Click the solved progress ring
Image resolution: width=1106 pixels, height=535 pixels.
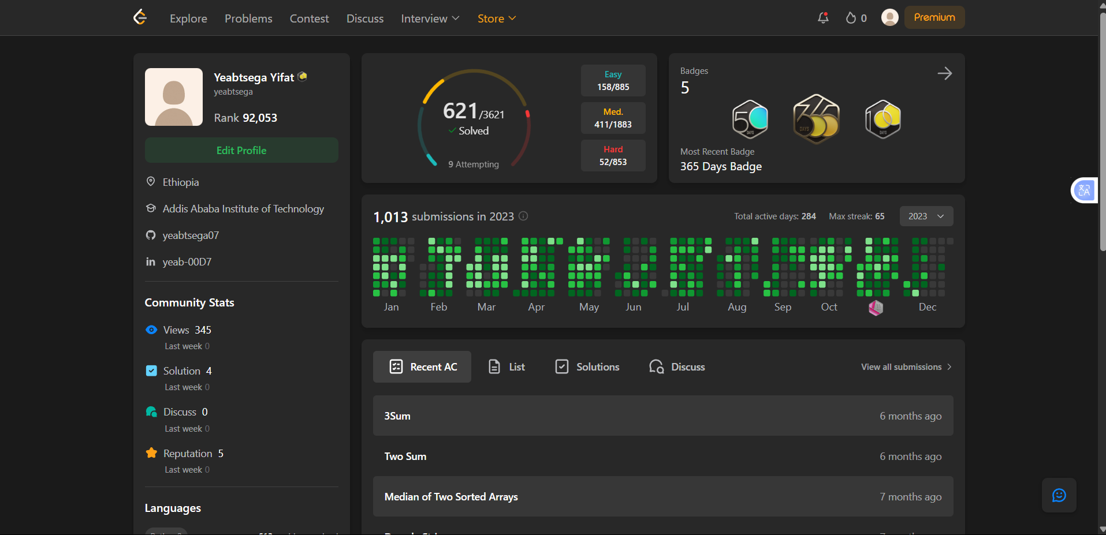click(474, 119)
